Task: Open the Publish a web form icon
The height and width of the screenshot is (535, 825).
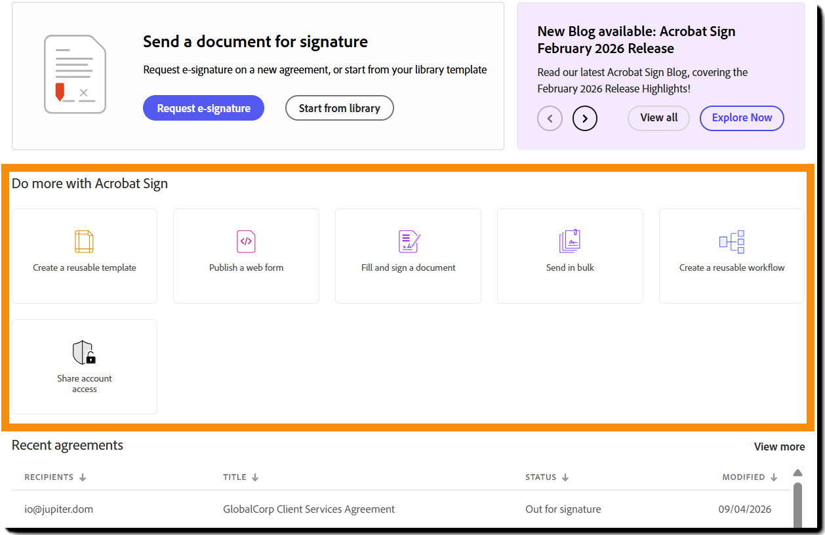Action: click(x=246, y=241)
